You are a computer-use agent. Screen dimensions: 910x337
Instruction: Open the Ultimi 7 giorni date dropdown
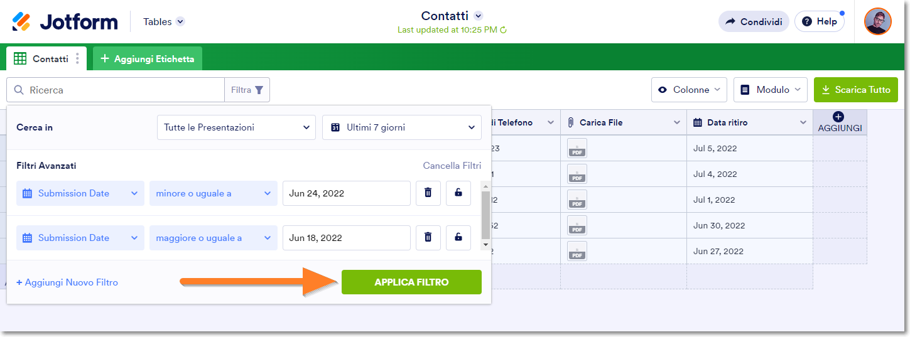pyautogui.click(x=401, y=127)
